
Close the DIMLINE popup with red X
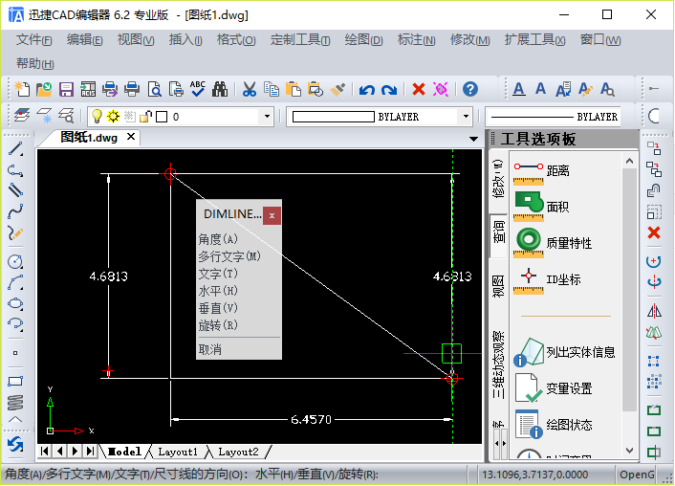coord(272,215)
